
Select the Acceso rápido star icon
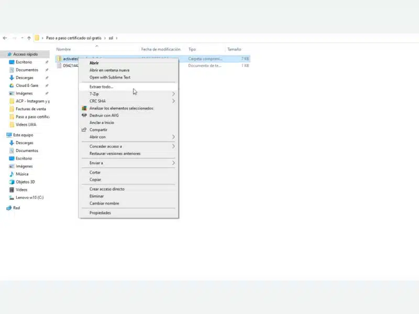tap(10, 54)
